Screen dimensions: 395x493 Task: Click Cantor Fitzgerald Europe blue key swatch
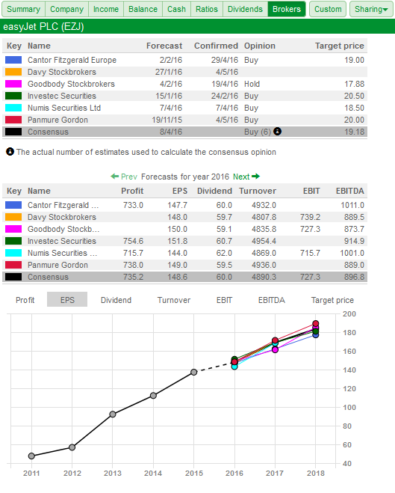[x=13, y=60]
